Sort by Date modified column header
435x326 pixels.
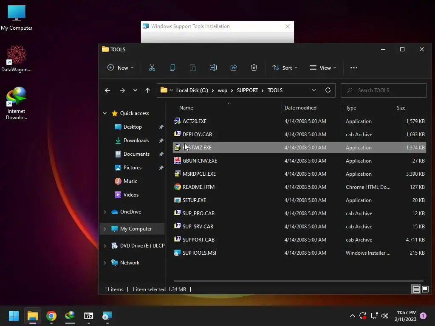pyautogui.click(x=300, y=107)
